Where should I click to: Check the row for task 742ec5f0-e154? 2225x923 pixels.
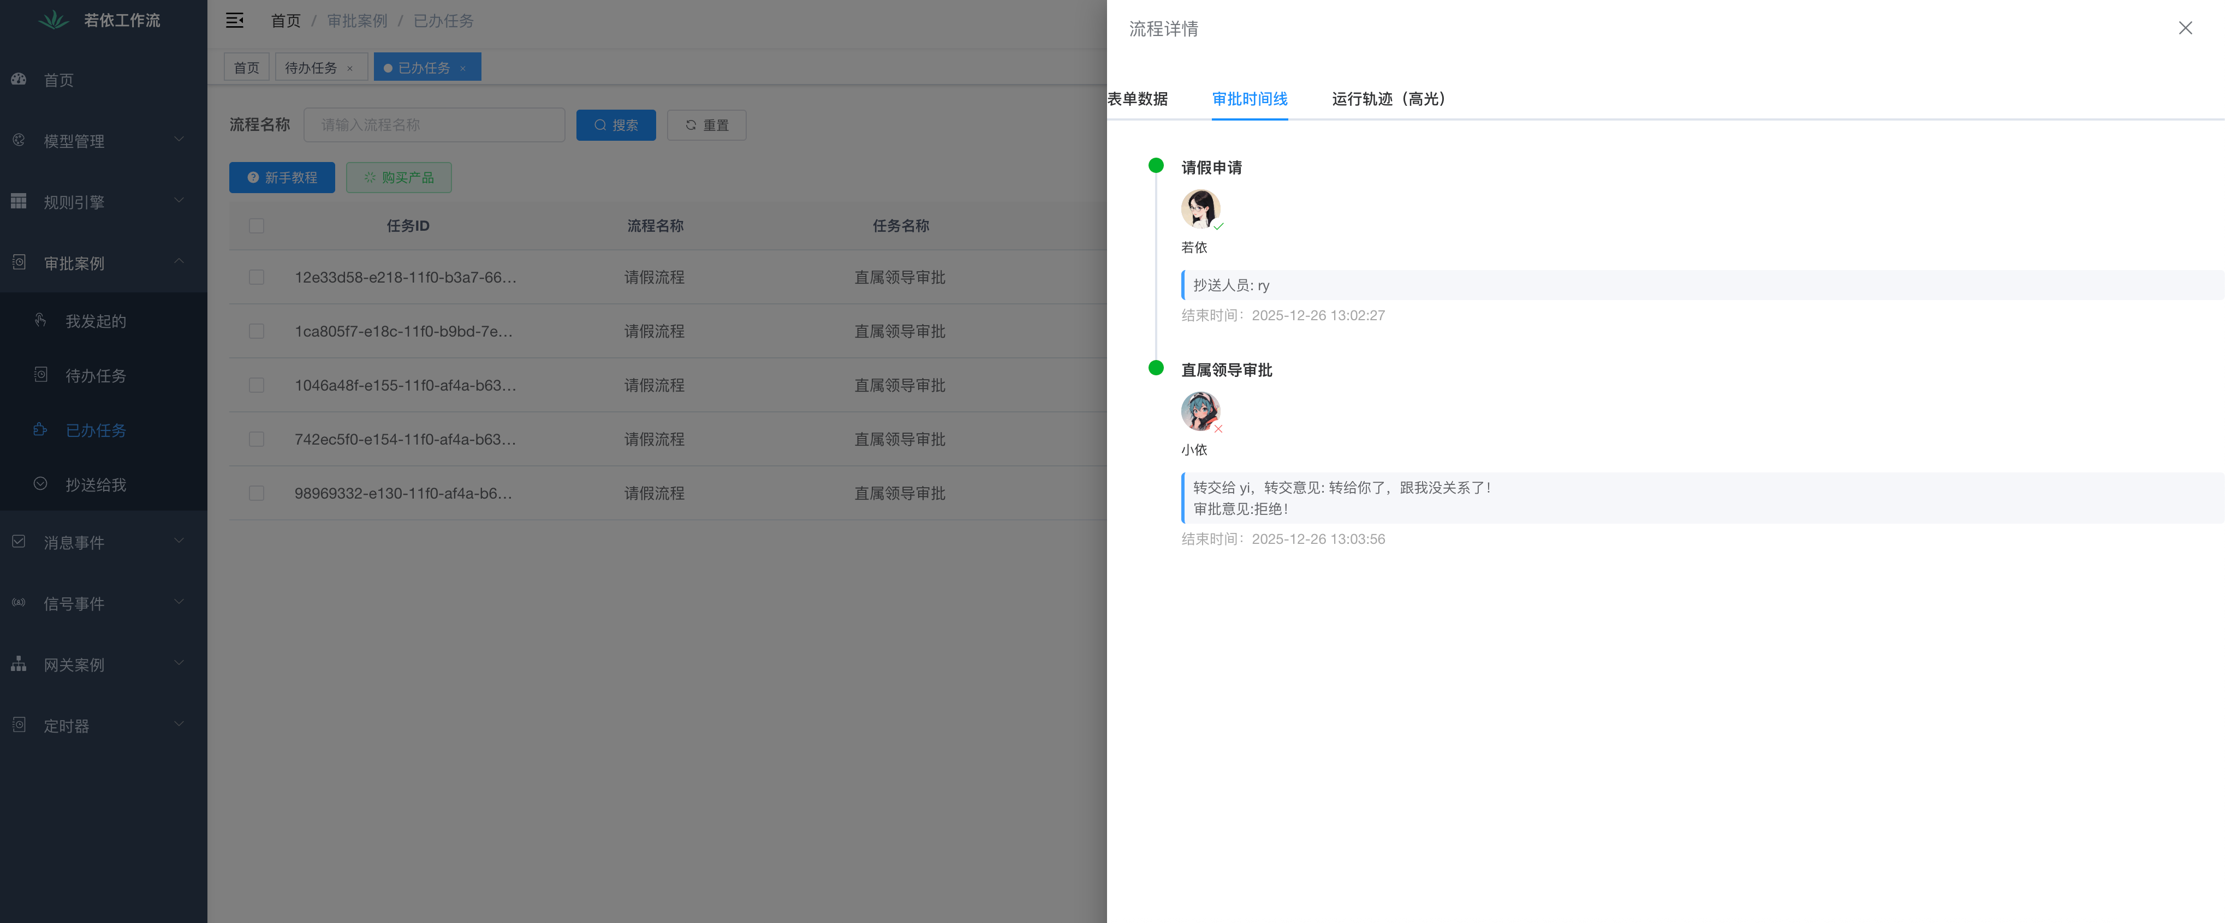click(257, 439)
